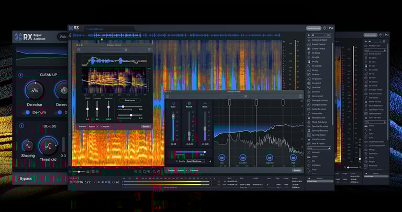This screenshot has width=402, height=212.
Task: Open the Deconstruct module
Action: [x=317, y=96]
